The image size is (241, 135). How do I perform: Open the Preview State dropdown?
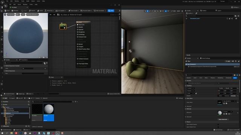pyautogui.click(x=86, y=11)
